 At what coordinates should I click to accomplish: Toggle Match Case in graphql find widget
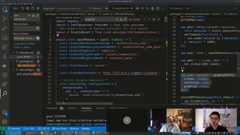(117, 19)
